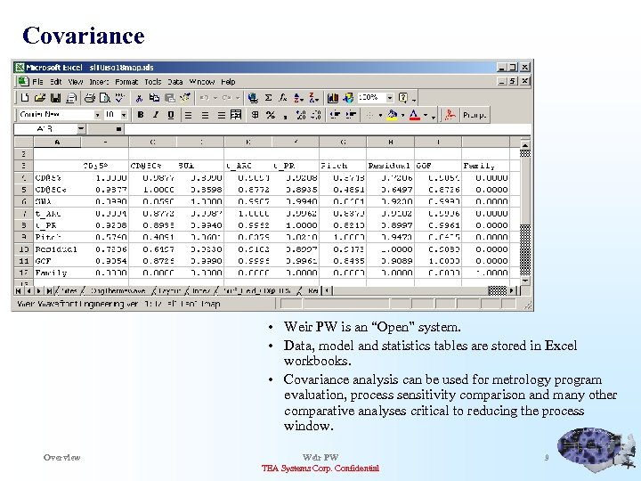Open Print Preview from the toolbar
This screenshot has width=641, height=481.
click(105, 98)
